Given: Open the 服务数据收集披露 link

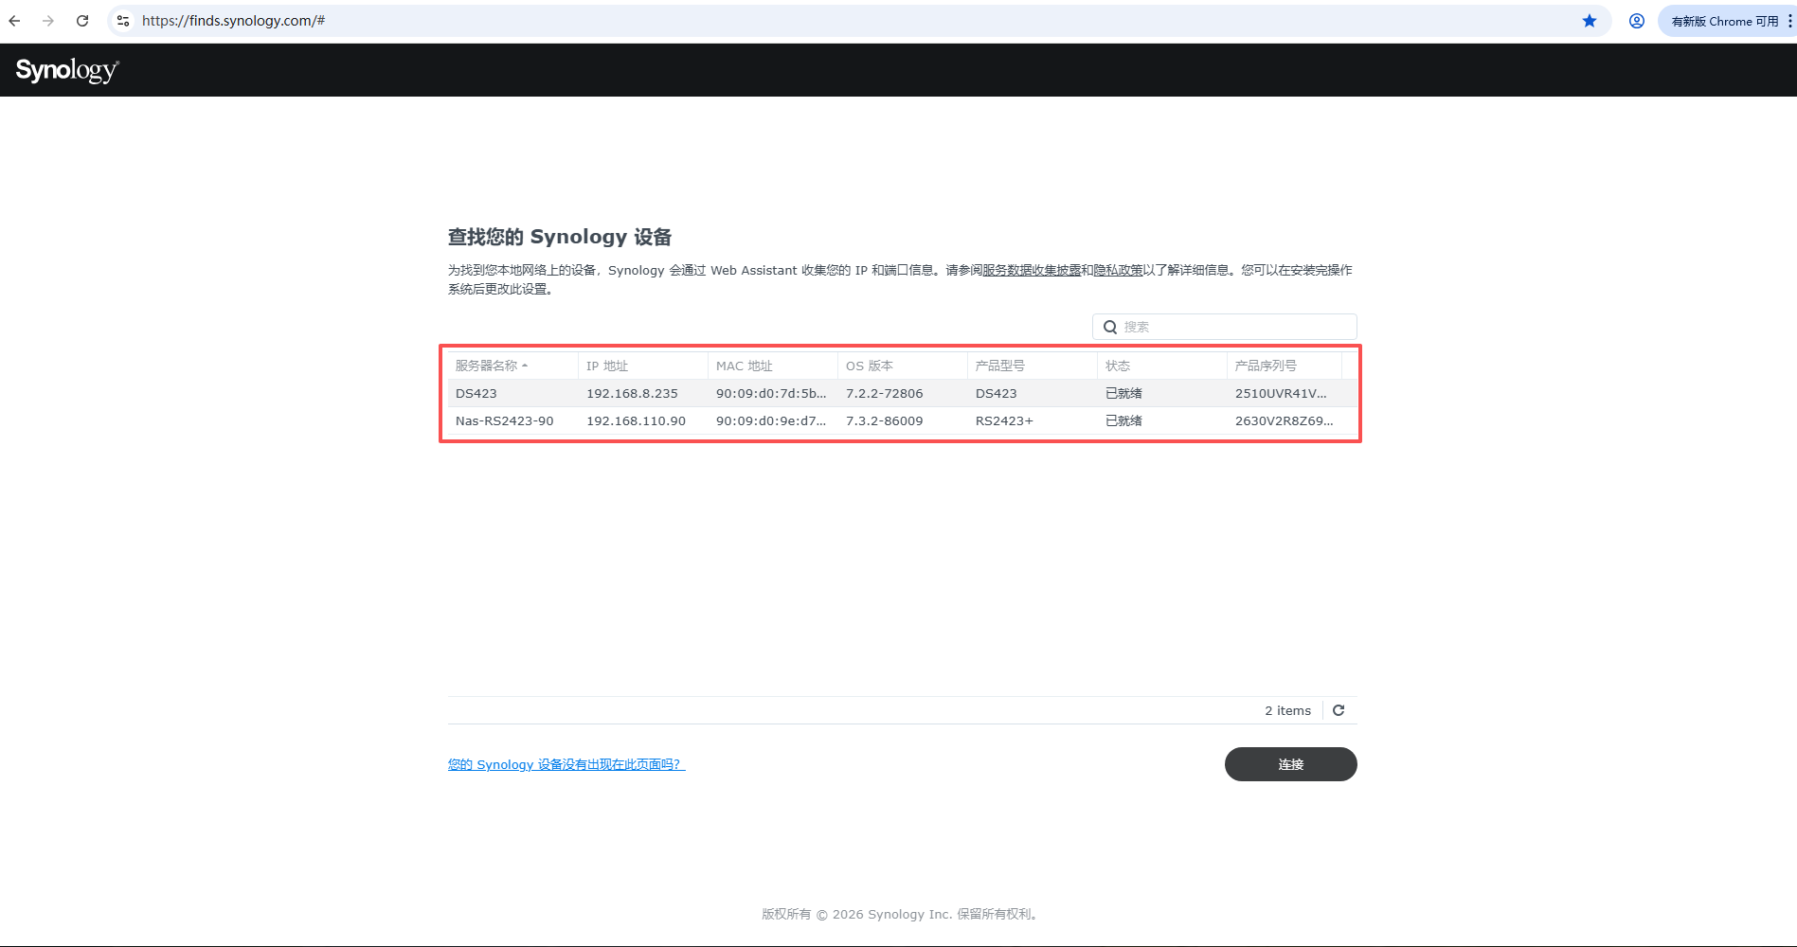Looking at the screenshot, I should coord(1032,270).
